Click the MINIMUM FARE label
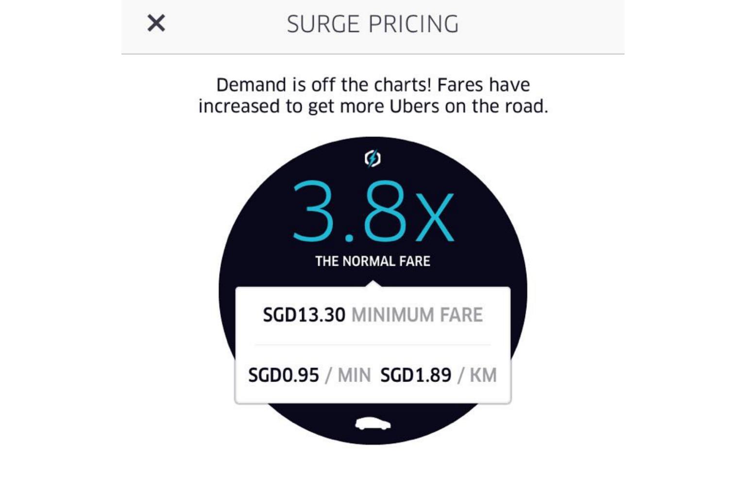The width and height of the screenshot is (746, 497). coord(417,315)
